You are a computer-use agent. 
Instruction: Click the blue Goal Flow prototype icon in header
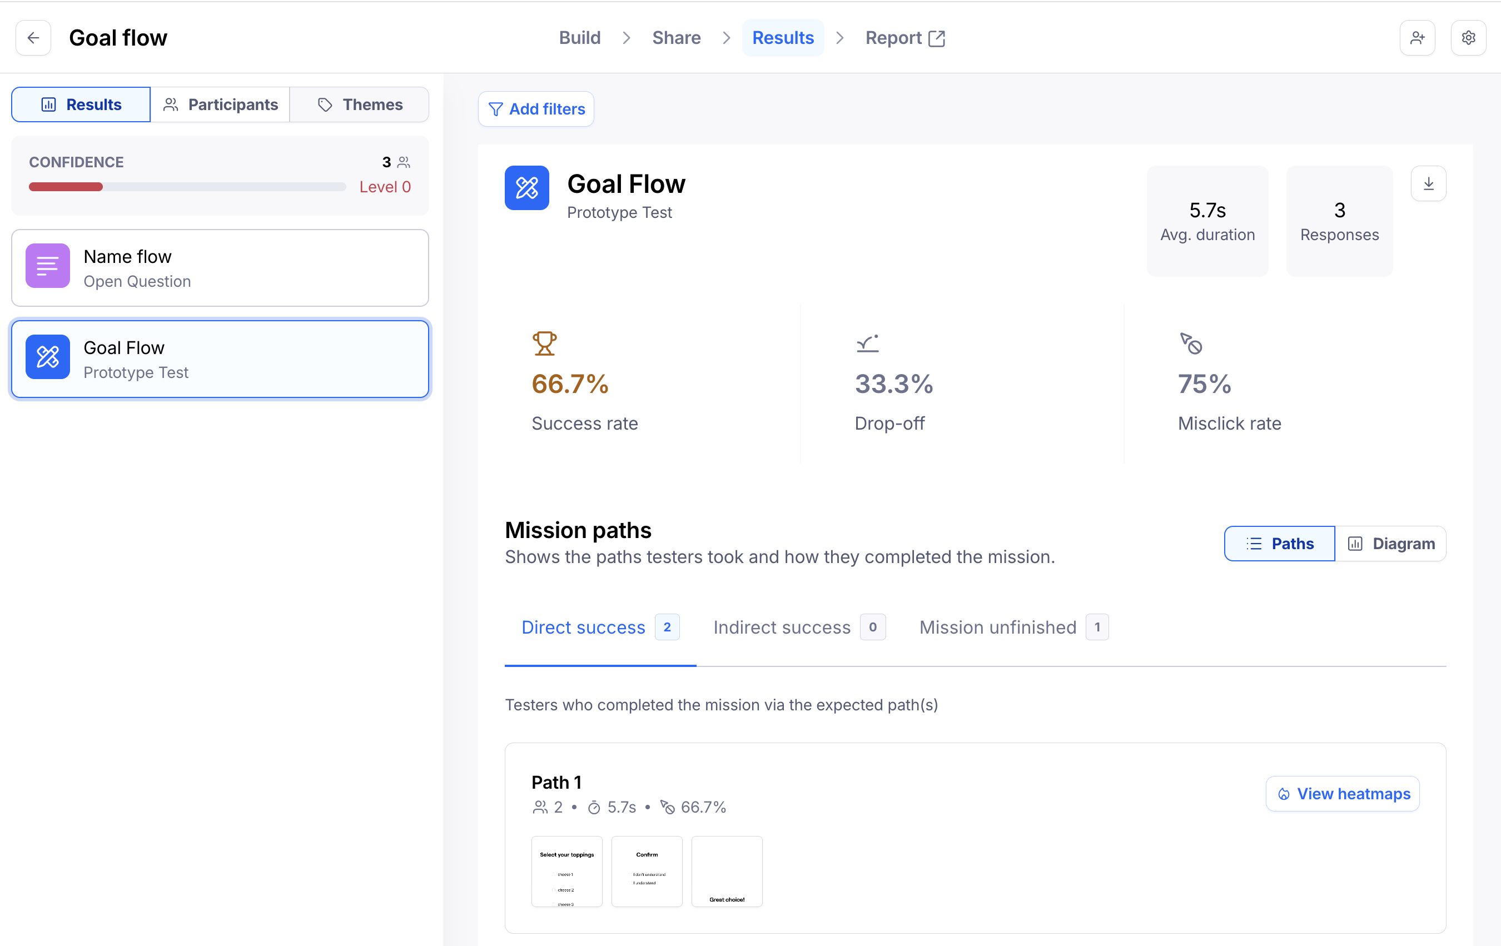526,187
